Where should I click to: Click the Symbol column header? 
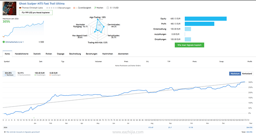coord(7,61)
